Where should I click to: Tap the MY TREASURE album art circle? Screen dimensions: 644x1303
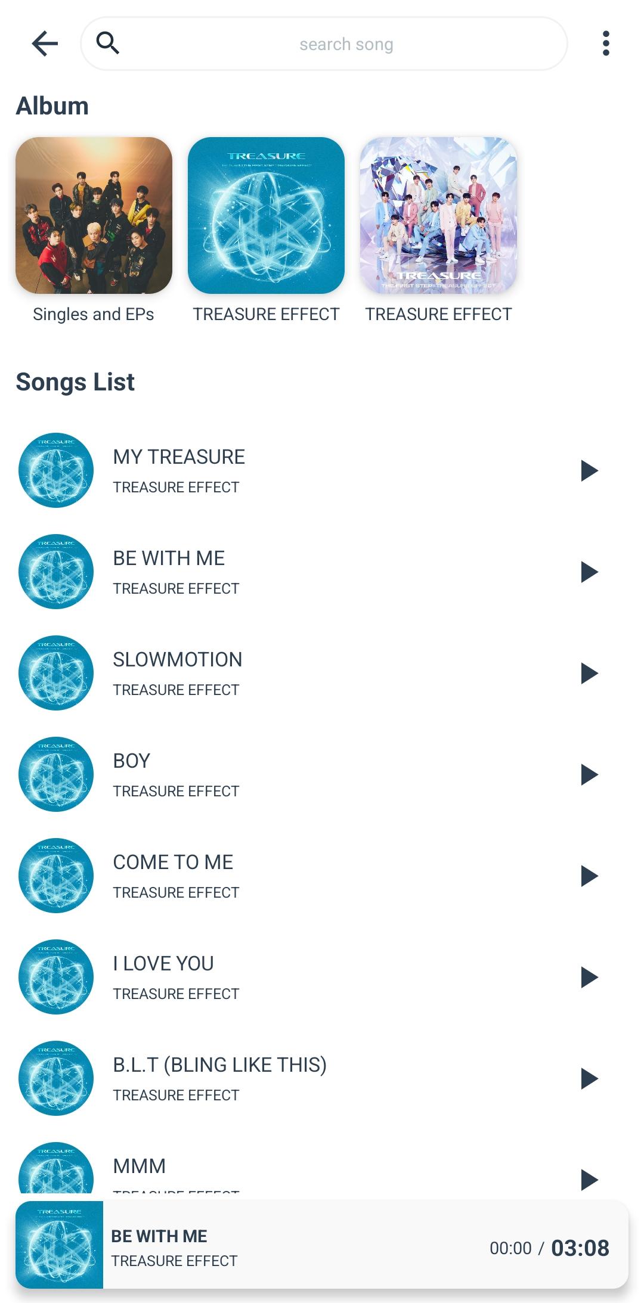(x=56, y=470)
